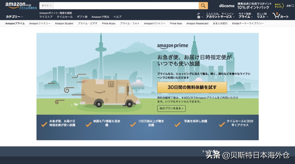Click checkmark beside お急ぎ便、お届け日時指定便
This screenshot has height=164, width=295.
point(44,124)
